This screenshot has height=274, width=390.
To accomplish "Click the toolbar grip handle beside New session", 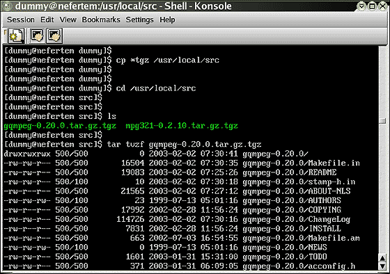I will coord(6,35).
